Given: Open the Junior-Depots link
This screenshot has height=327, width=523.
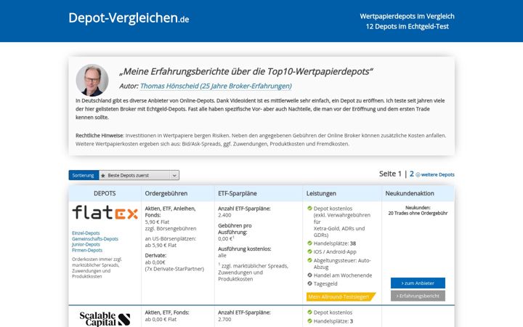Looking at the screenshot, I should click(86, 244).
